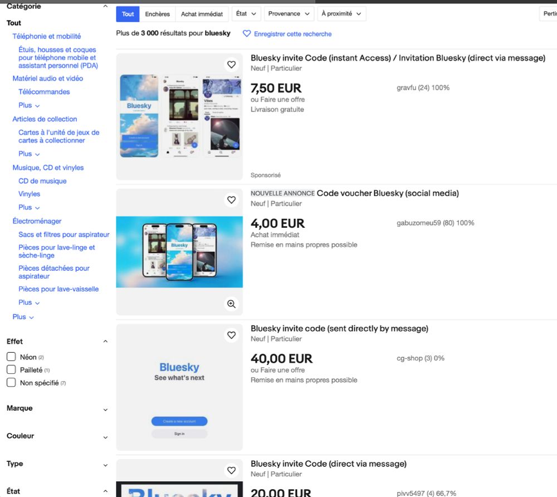Switch to the Enchères tab
The image size is (557, 497).
click(x=158, y=13)
